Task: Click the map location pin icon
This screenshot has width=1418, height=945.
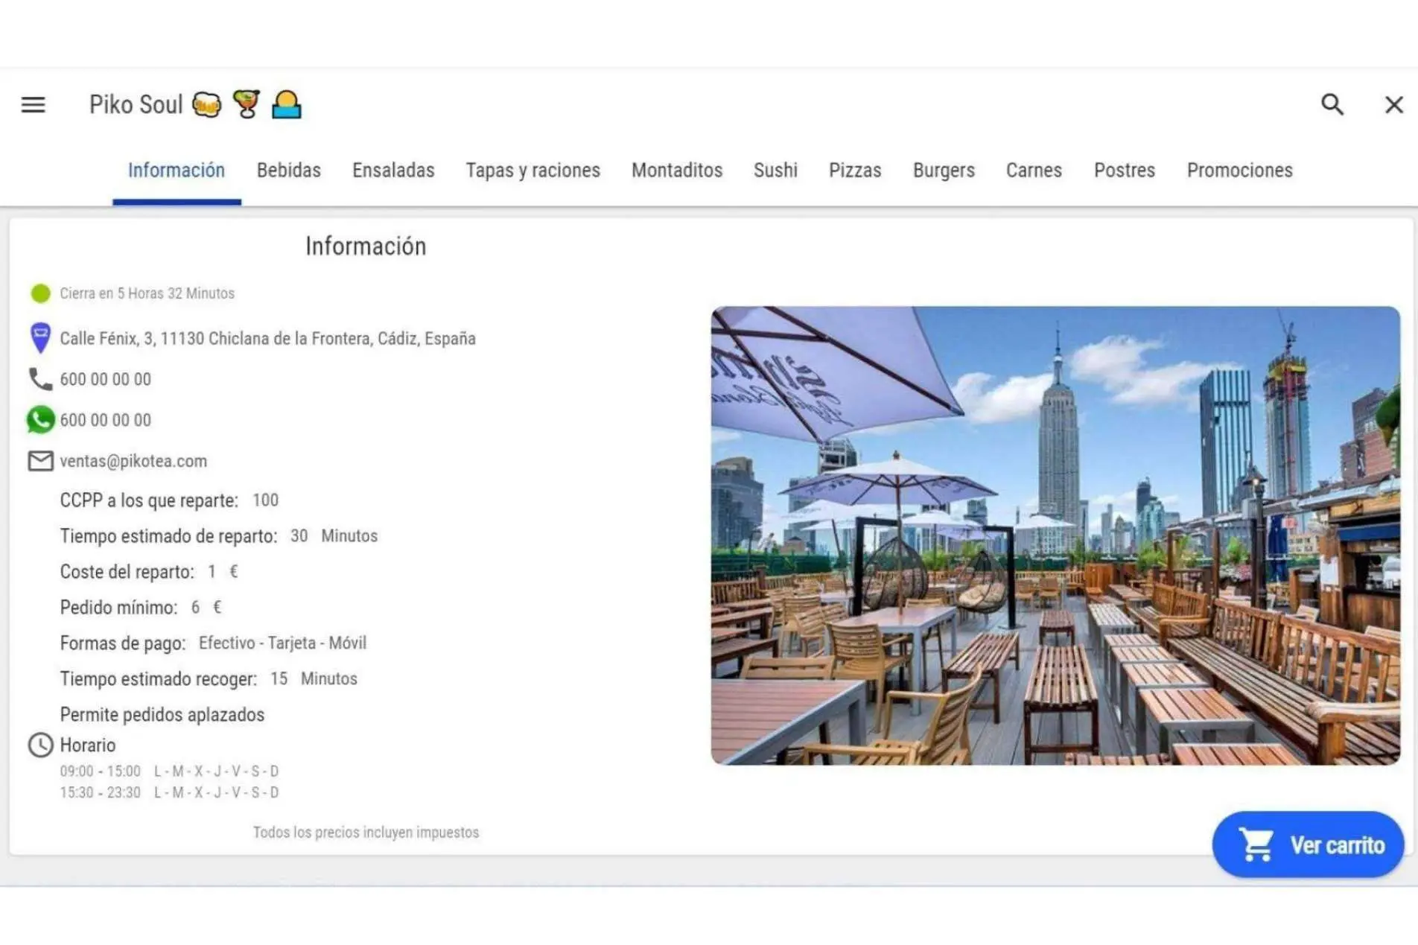Action: pos(40,338)
